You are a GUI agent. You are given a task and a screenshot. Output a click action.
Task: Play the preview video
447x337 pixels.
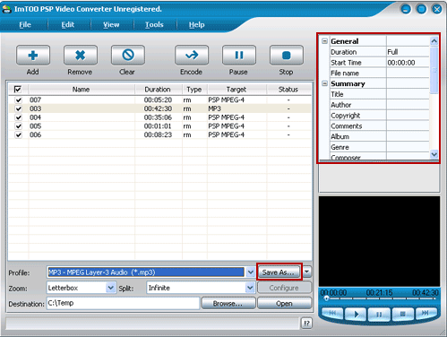pos(356,314)
